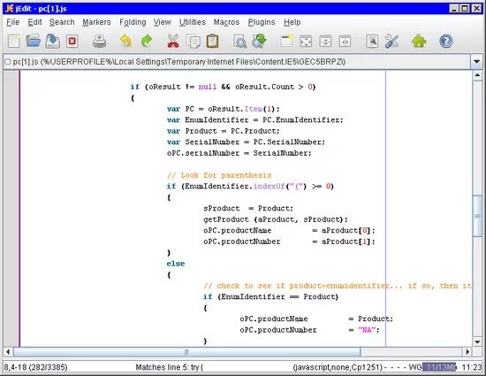Click the memory usage indicator in status bar
This screenshot has width=486, height=376.
click(439, 367)
